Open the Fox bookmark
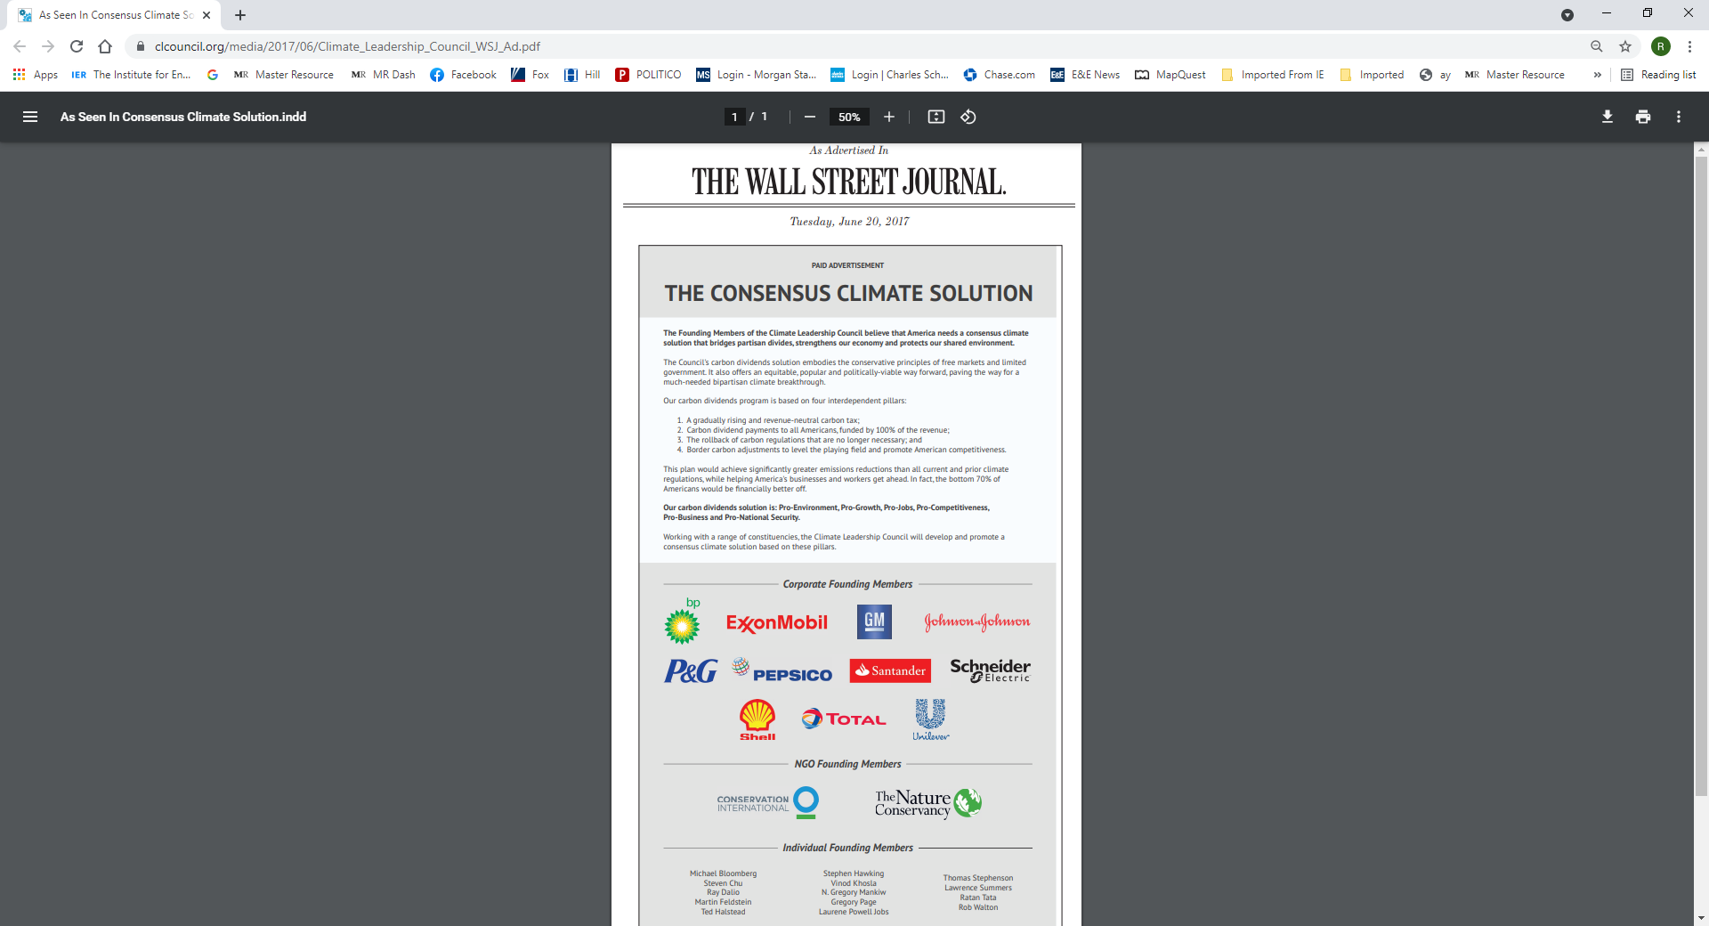 pos(531,75)
